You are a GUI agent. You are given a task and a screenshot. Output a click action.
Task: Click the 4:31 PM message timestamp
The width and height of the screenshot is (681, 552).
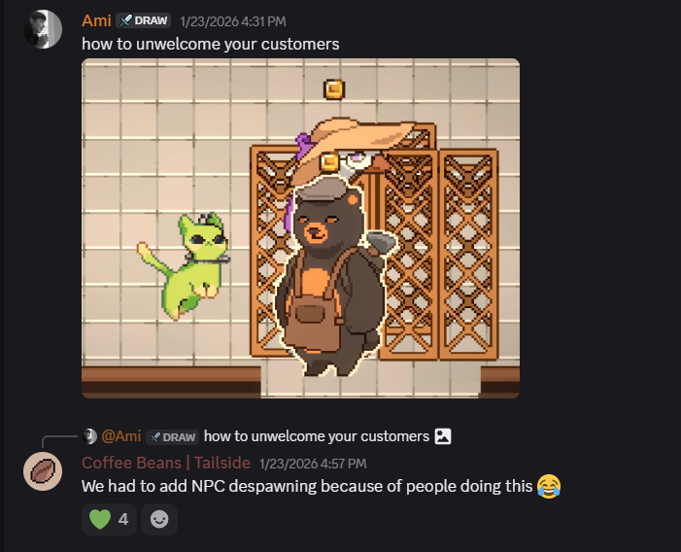point(233,21)
